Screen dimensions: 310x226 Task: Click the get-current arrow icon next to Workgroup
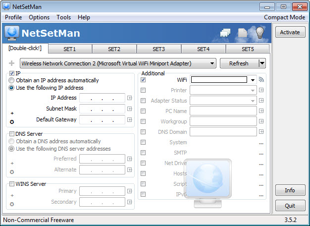[x=261, y=121]
